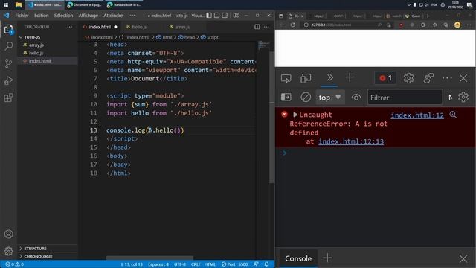Toggle bottom panel layout icon

coord(216,15)
